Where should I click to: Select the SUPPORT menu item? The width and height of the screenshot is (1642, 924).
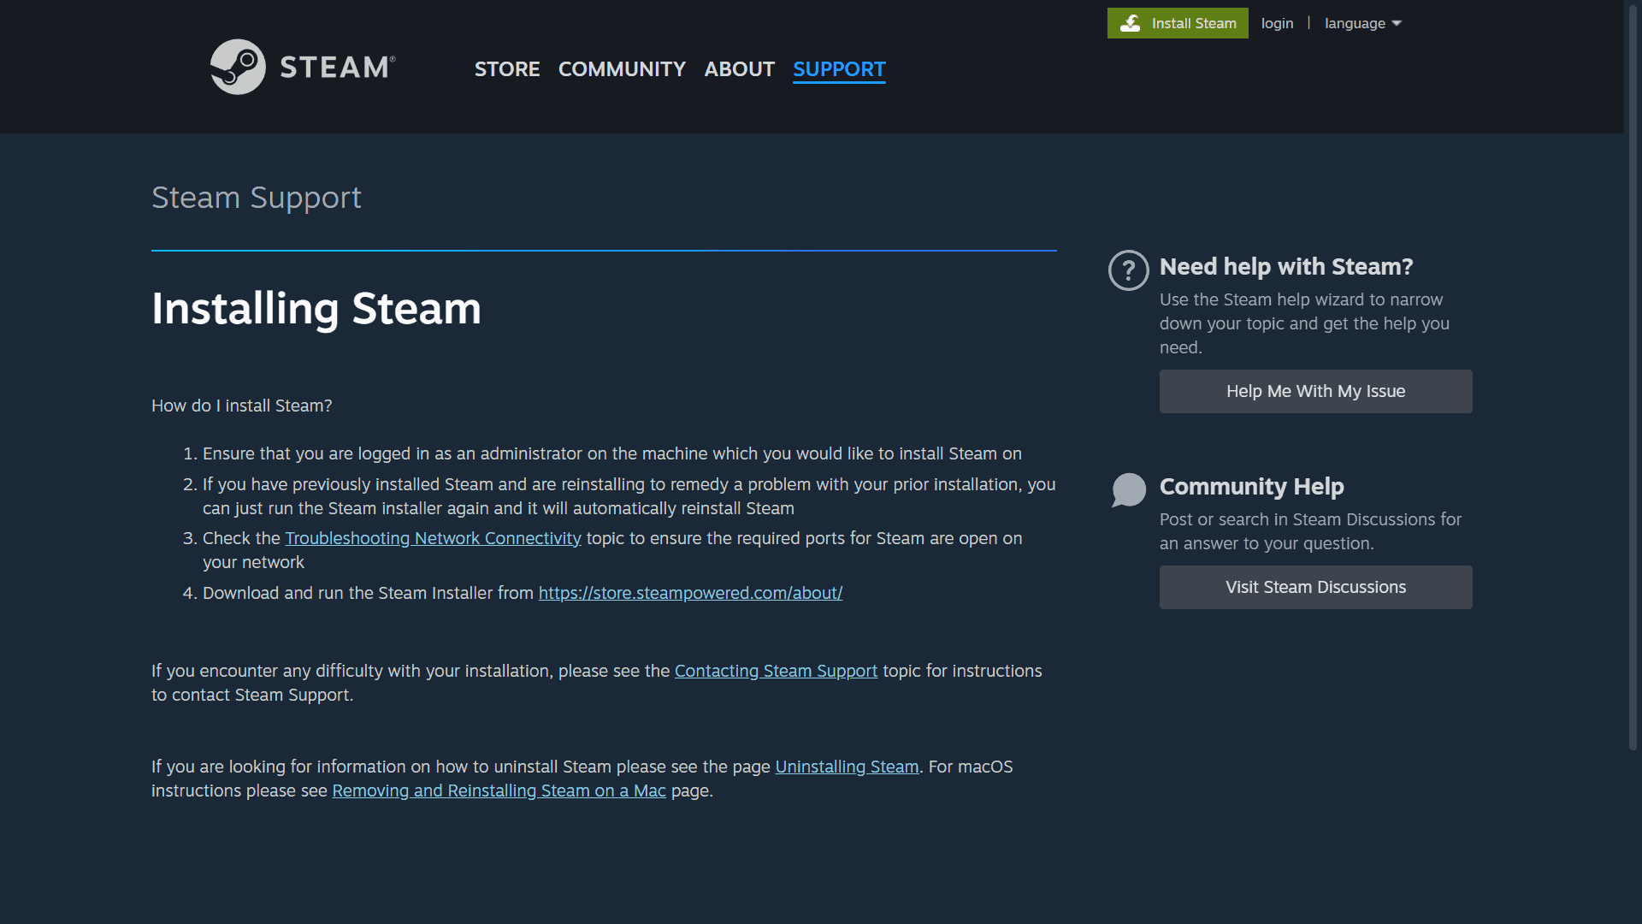pos(839,69)
